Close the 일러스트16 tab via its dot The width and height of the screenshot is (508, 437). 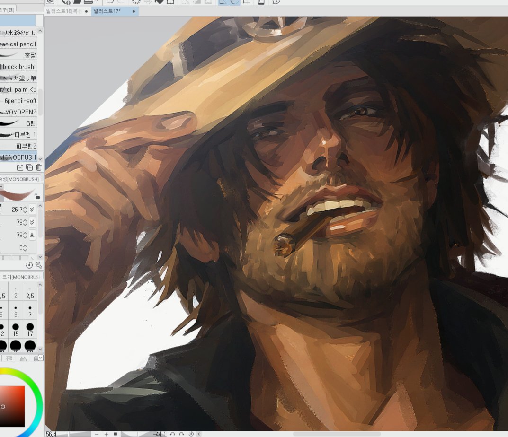coord(86,11)
